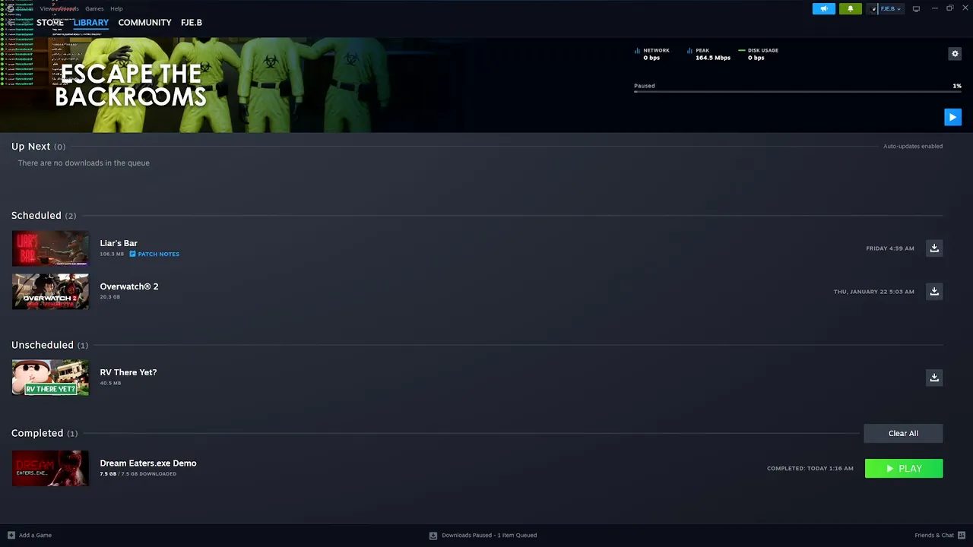The height and width of the screenshot is (547, 973).
Task: Start Overwatch 2 download now
Action: point(934,291)
